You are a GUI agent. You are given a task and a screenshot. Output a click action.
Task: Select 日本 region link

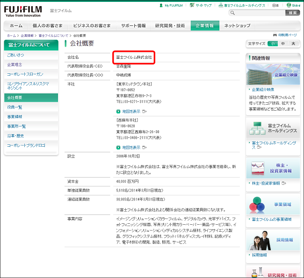[275, 6]
